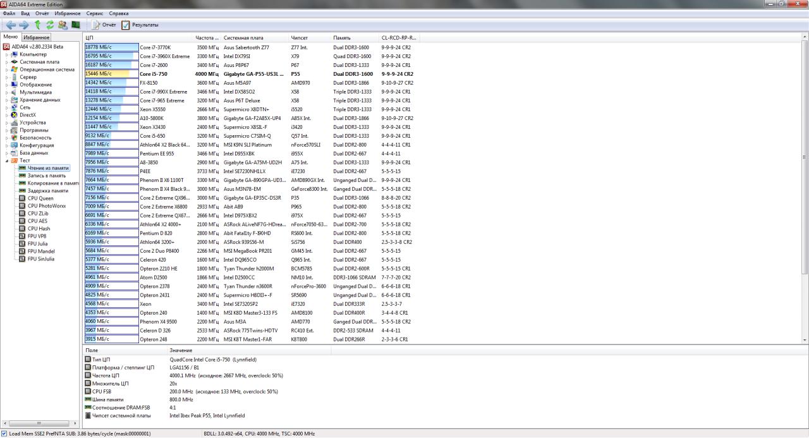Image resolution: width=809 pixels, height=438 pixels.
Task: Click the blue Back arrow in toolbar
Action: (x=11, y=25)
